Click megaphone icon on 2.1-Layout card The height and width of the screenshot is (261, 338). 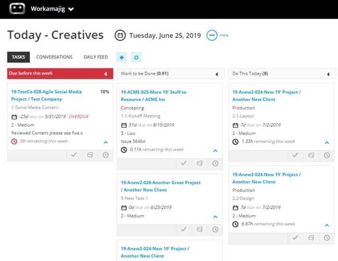tap(311, 155)
